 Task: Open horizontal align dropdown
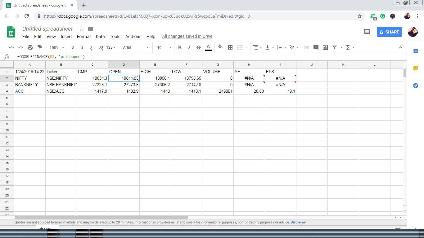(x=257, y=47)
